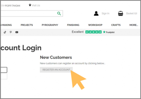This screenshot has width=141, height=99.
Task: Open the Projects menu
Action: [x=27, y=25]
